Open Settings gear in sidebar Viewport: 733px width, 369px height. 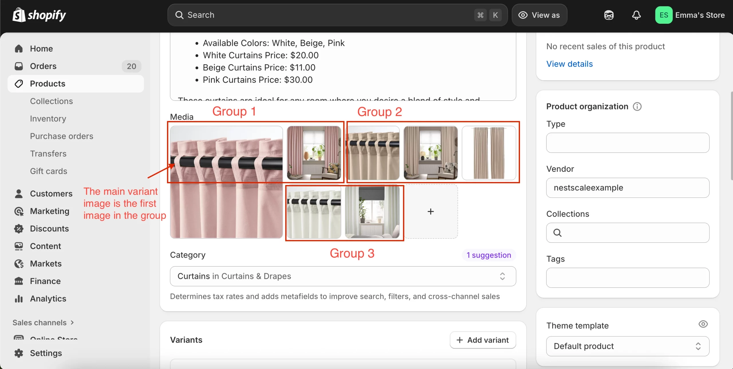coord(19,353)
